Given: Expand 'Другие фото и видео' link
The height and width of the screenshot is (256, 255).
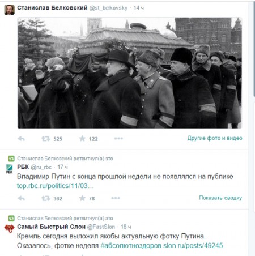Looking at the screenshot, I should pos(215,138).
